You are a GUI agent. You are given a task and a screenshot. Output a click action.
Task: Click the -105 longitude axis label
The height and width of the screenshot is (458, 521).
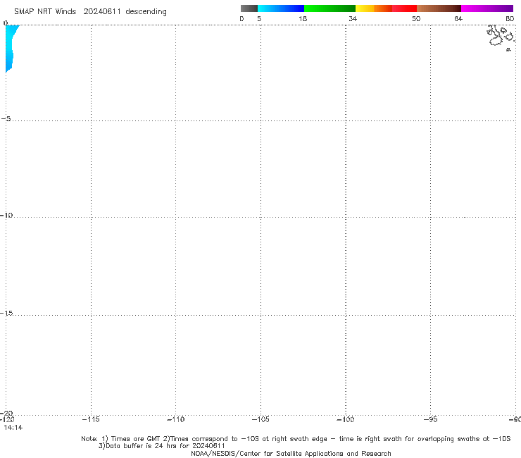pos(260,419)
